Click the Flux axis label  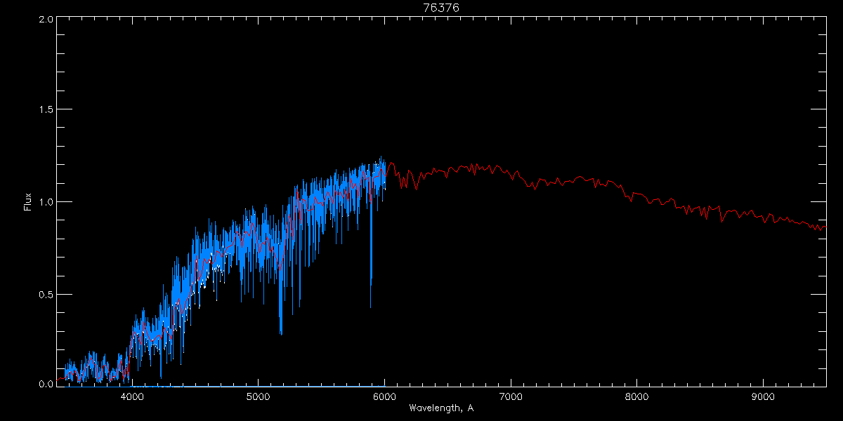coord(28,202)
